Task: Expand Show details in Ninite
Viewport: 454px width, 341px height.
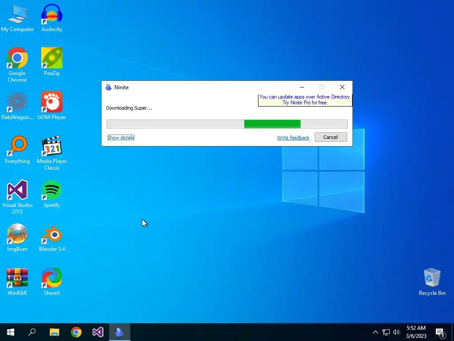Action: coord(121,138)
